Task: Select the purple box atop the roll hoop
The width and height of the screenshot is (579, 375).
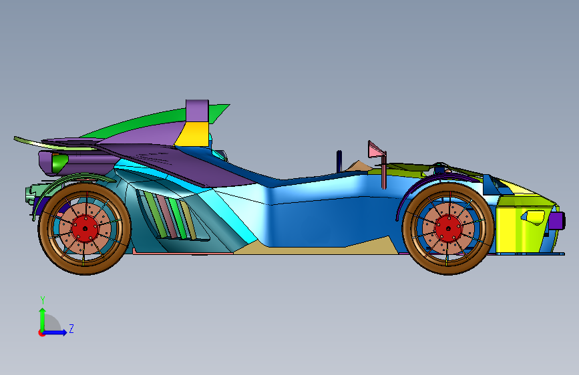Action: [x=197, y=110]
